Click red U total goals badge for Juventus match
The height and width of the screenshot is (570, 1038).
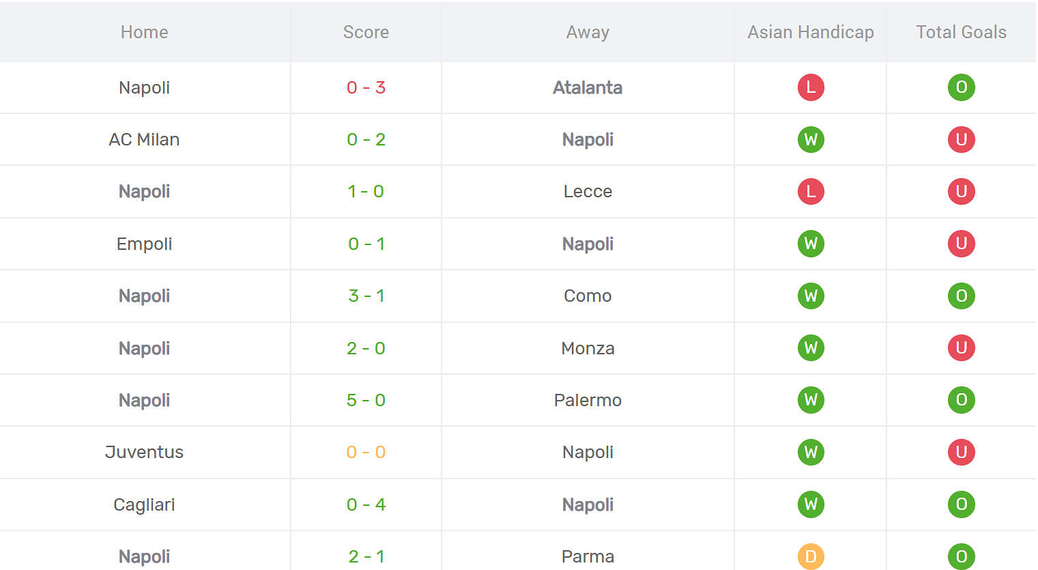point(961,452)
